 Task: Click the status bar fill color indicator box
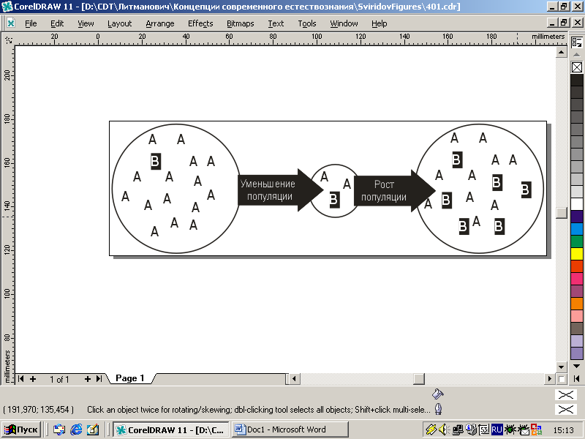pos(565,394)
